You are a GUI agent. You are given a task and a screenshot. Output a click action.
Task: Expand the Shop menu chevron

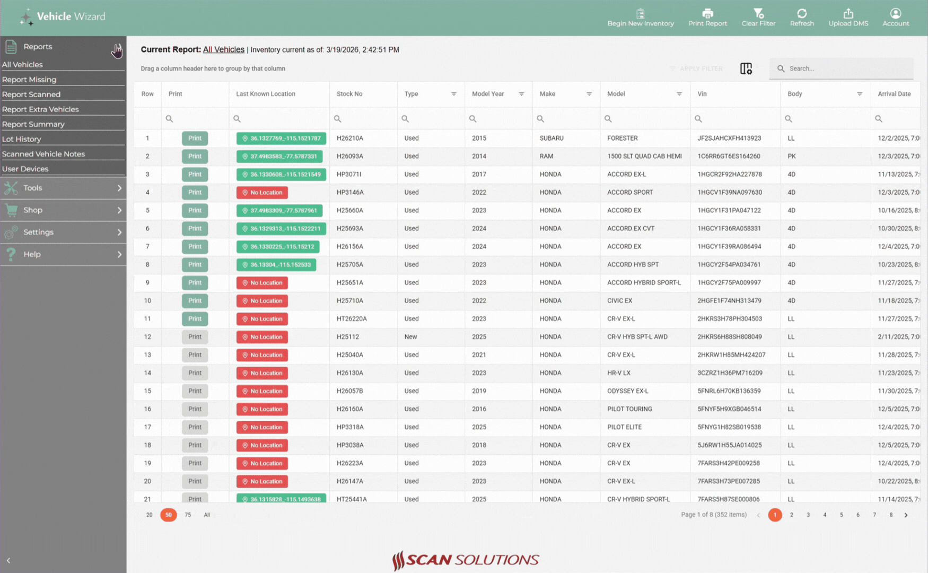tap(119, 210)
